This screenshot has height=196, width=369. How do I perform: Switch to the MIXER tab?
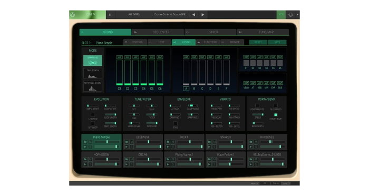point(210,32)
